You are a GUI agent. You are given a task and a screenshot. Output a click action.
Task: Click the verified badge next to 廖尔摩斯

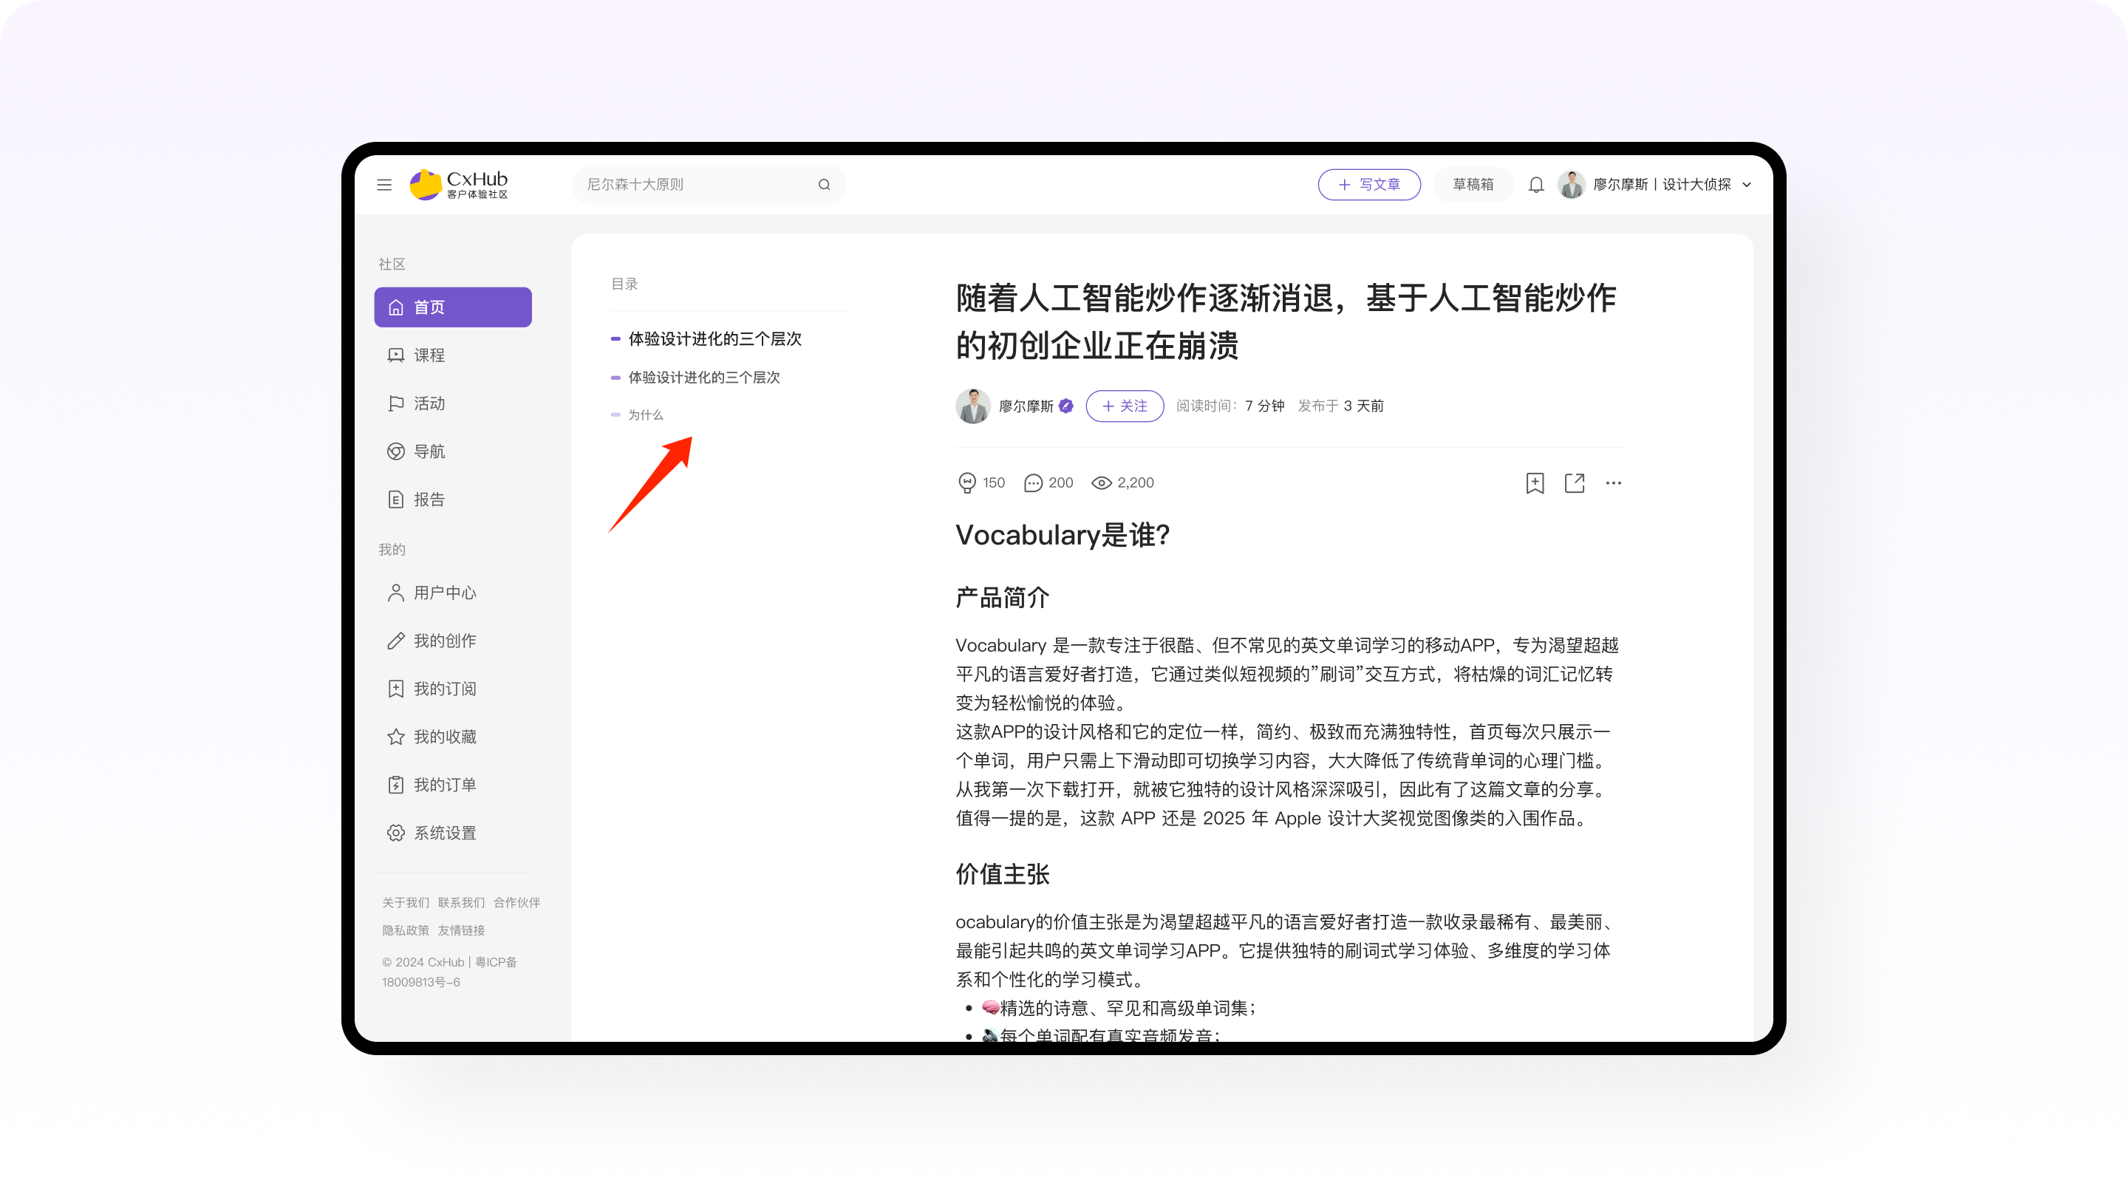click(1065, 406)
